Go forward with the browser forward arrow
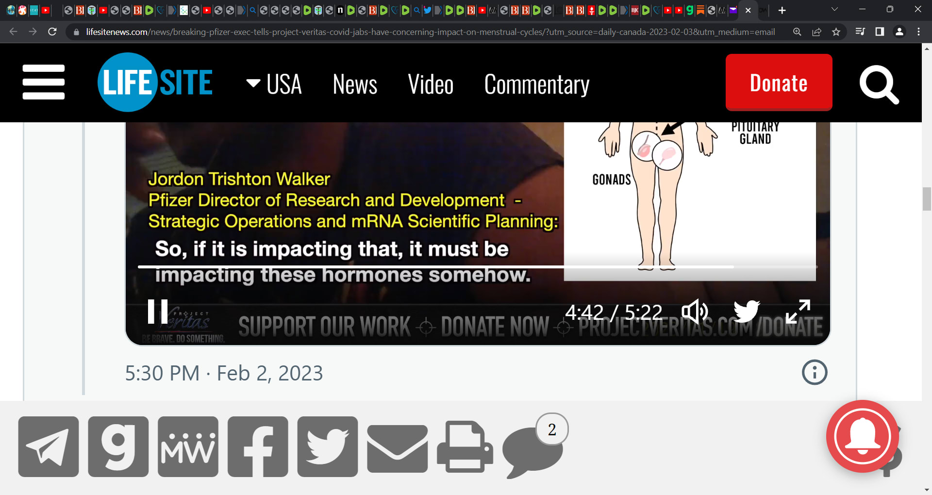The image size is (932, 495). [33, 32]
